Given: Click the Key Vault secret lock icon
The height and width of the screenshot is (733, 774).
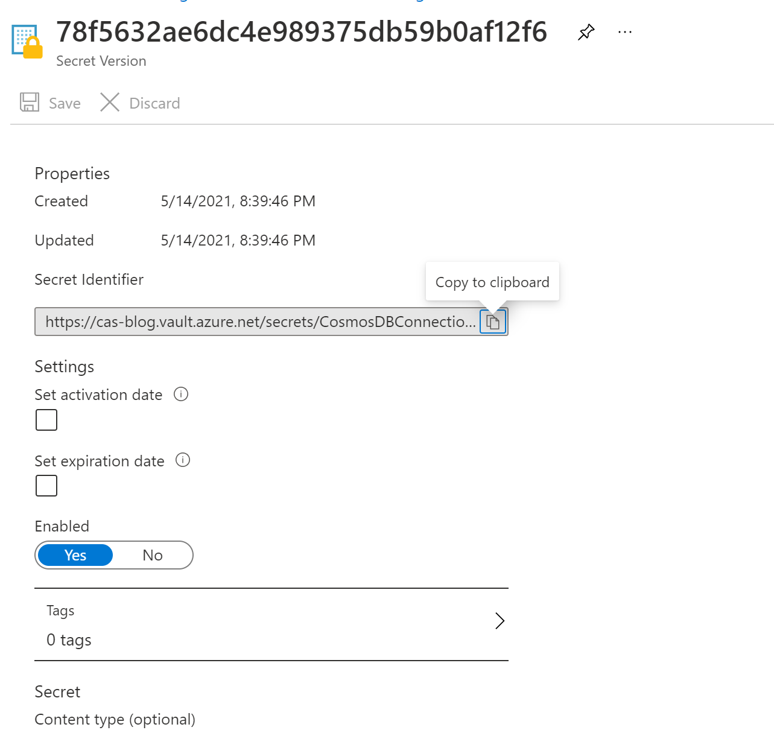Looking at the screenshot, I should [28, 42].
